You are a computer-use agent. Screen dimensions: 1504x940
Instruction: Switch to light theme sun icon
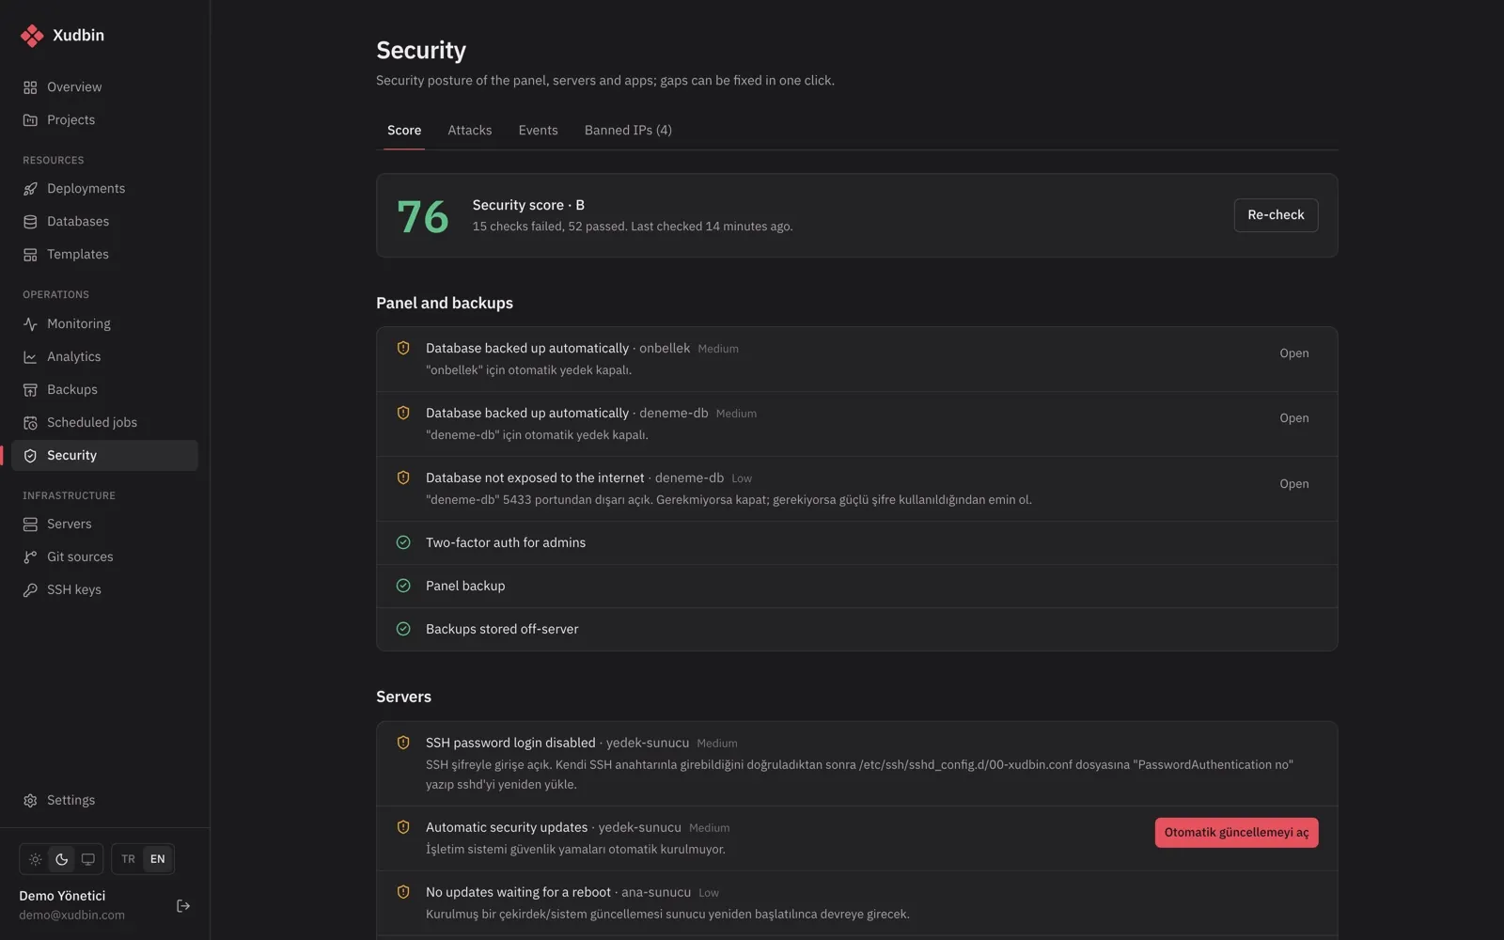[35, 859]
